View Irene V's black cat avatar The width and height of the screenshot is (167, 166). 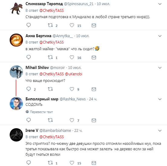coord(16,135)
